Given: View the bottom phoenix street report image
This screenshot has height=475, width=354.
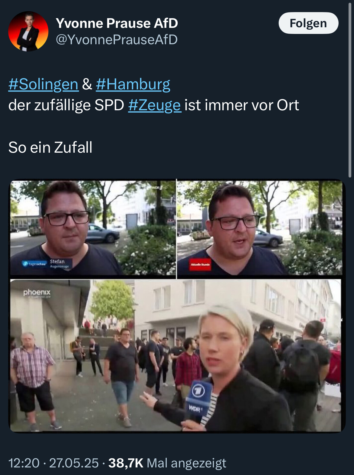Looking at the screenshot, I should [176, 355].
